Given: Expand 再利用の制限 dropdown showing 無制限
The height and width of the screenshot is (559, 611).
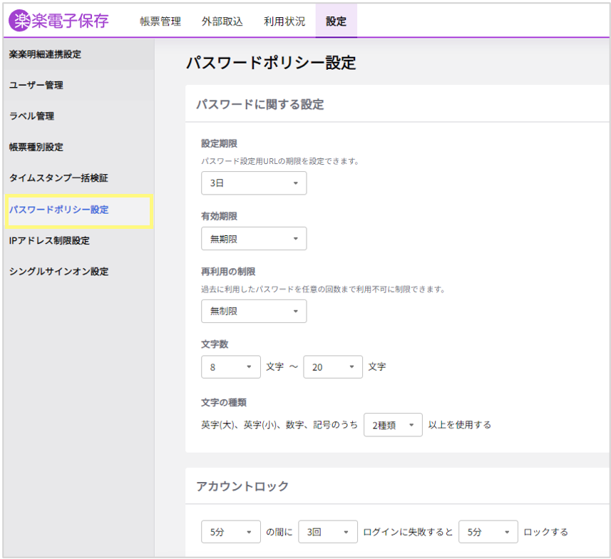Looking at the screenshot, I should (x=254, y=311).
